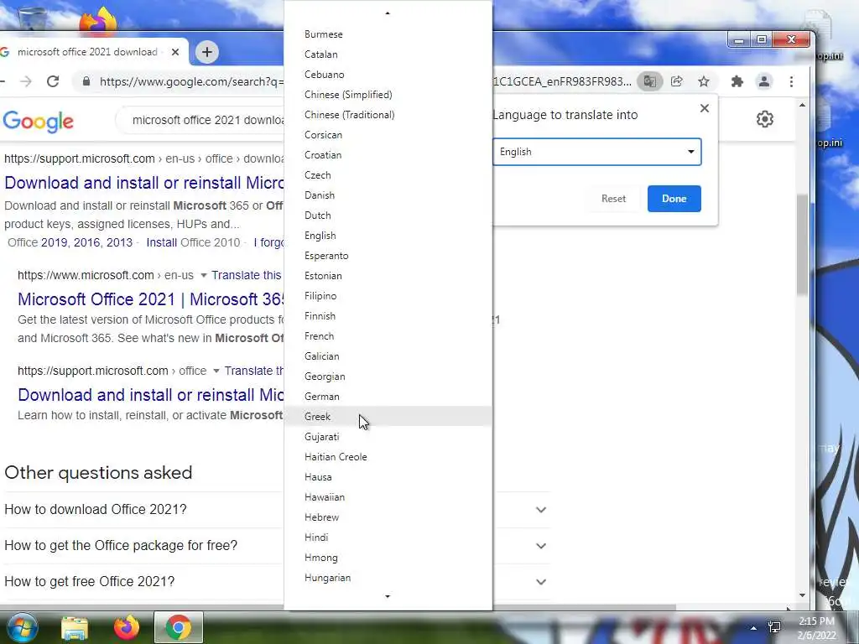Screen dimensions: 859x644
Task: Select Catalan from language list
Action: tap(388, 55)
